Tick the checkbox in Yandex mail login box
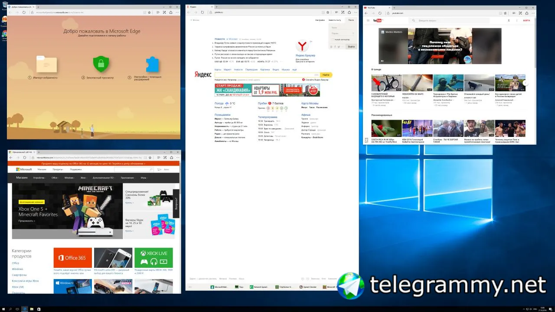The image size is (555, 312). pyautogui.click(x=332, y=39)
